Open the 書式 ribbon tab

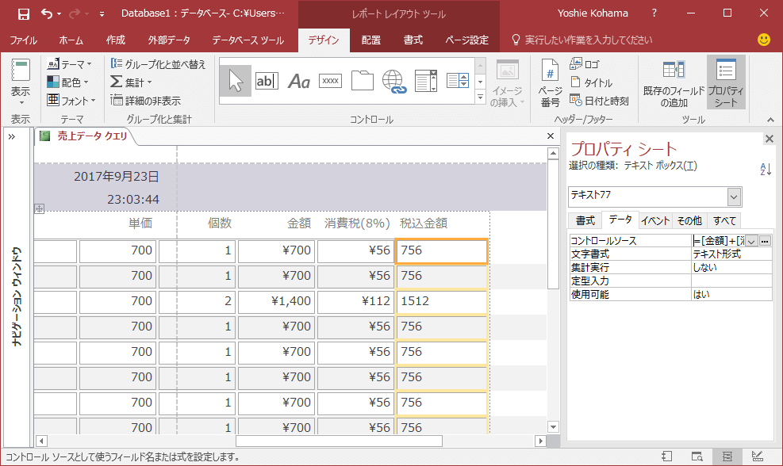pos(413,40)
